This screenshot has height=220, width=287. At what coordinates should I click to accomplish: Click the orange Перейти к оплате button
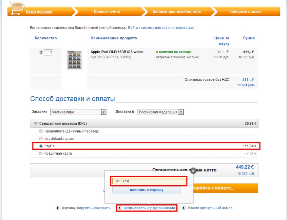coord(226,188)
